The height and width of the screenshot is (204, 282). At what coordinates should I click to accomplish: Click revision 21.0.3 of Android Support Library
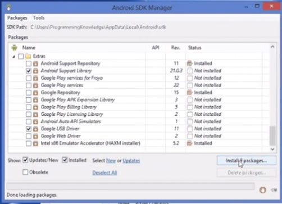click(x=176, y=71)
